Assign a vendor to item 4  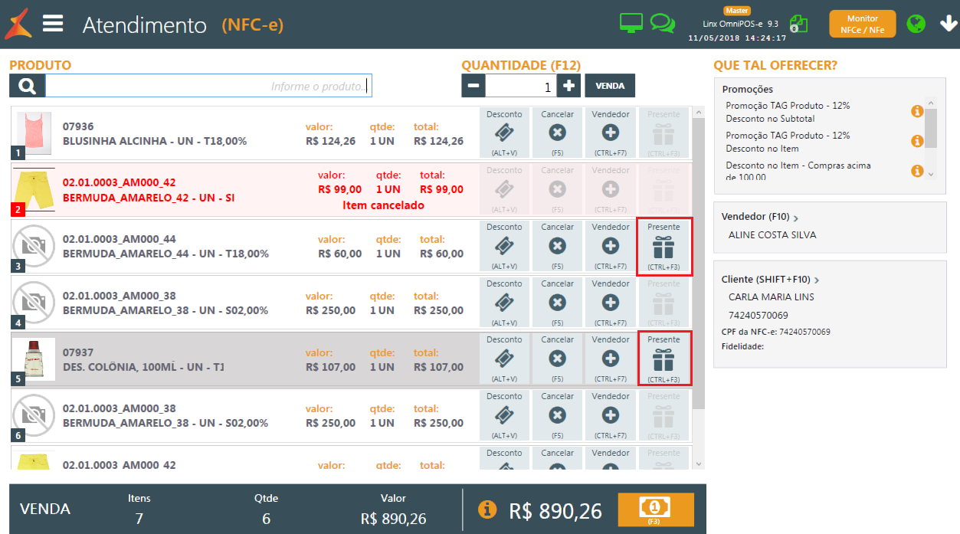(x=611, y=303)
